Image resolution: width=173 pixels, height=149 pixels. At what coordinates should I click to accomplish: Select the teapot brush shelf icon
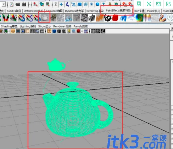45,18
